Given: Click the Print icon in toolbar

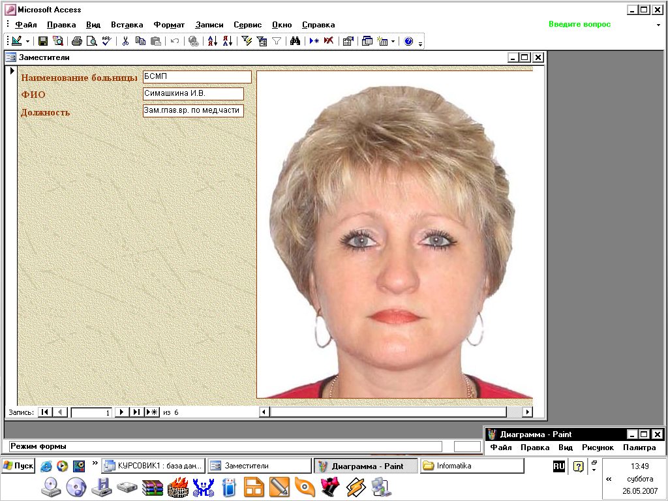Looking at the screenshot, I should [x=76, y=41].
